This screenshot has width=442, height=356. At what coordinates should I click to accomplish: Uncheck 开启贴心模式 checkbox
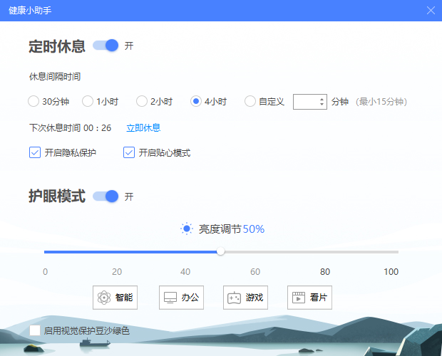click(129, 152)
